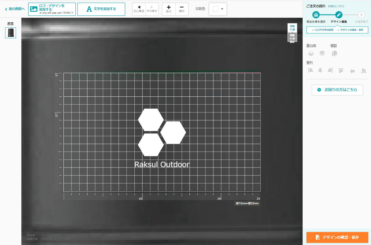Screen dimensions: 371x245
Task: Open お困りの方はこちら help button
Action: (337, 90)
